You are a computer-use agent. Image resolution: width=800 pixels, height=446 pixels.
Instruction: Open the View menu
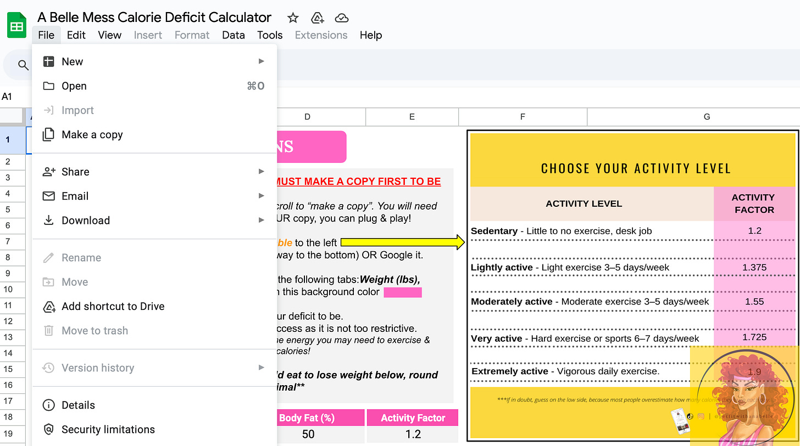(x=109, y=35)
